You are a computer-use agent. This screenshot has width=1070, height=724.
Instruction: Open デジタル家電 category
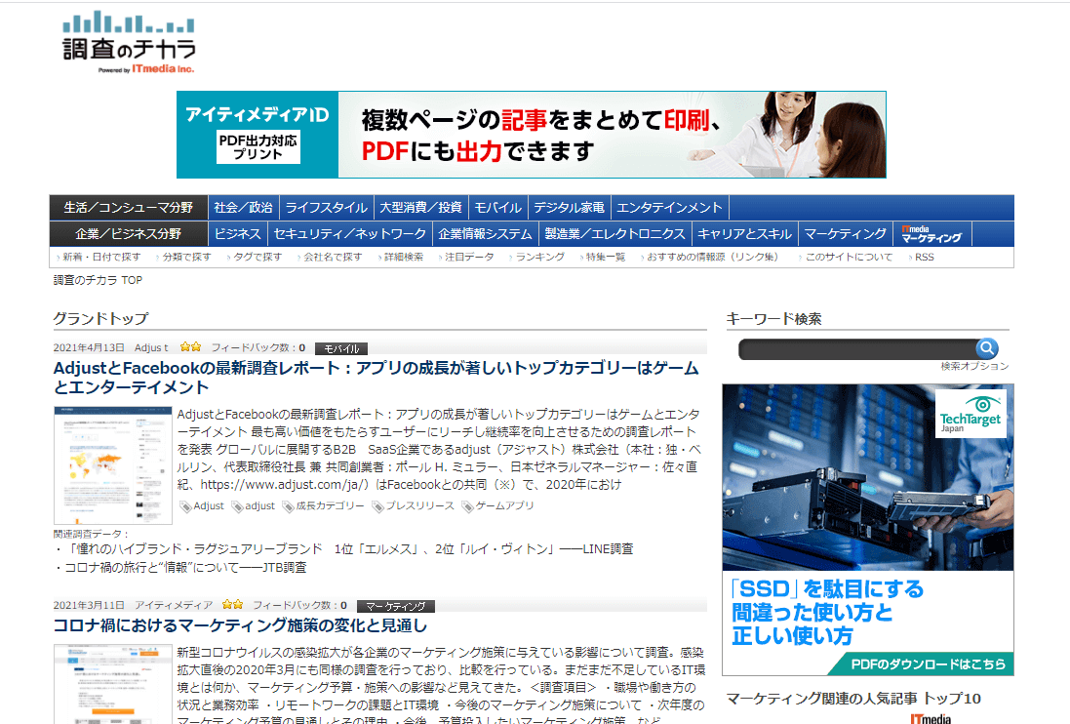click(569, 208)
